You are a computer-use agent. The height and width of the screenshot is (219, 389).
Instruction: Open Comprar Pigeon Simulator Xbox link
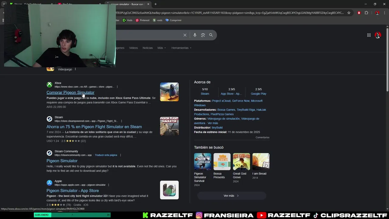click(x=70, y=92)
